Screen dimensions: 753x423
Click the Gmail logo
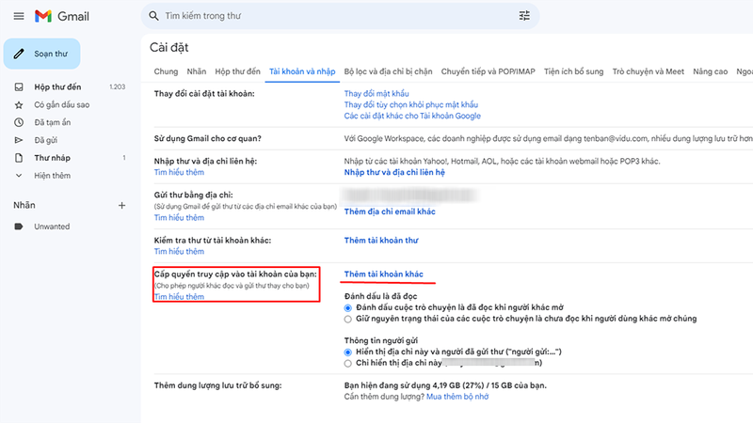(x=62, y=16)
